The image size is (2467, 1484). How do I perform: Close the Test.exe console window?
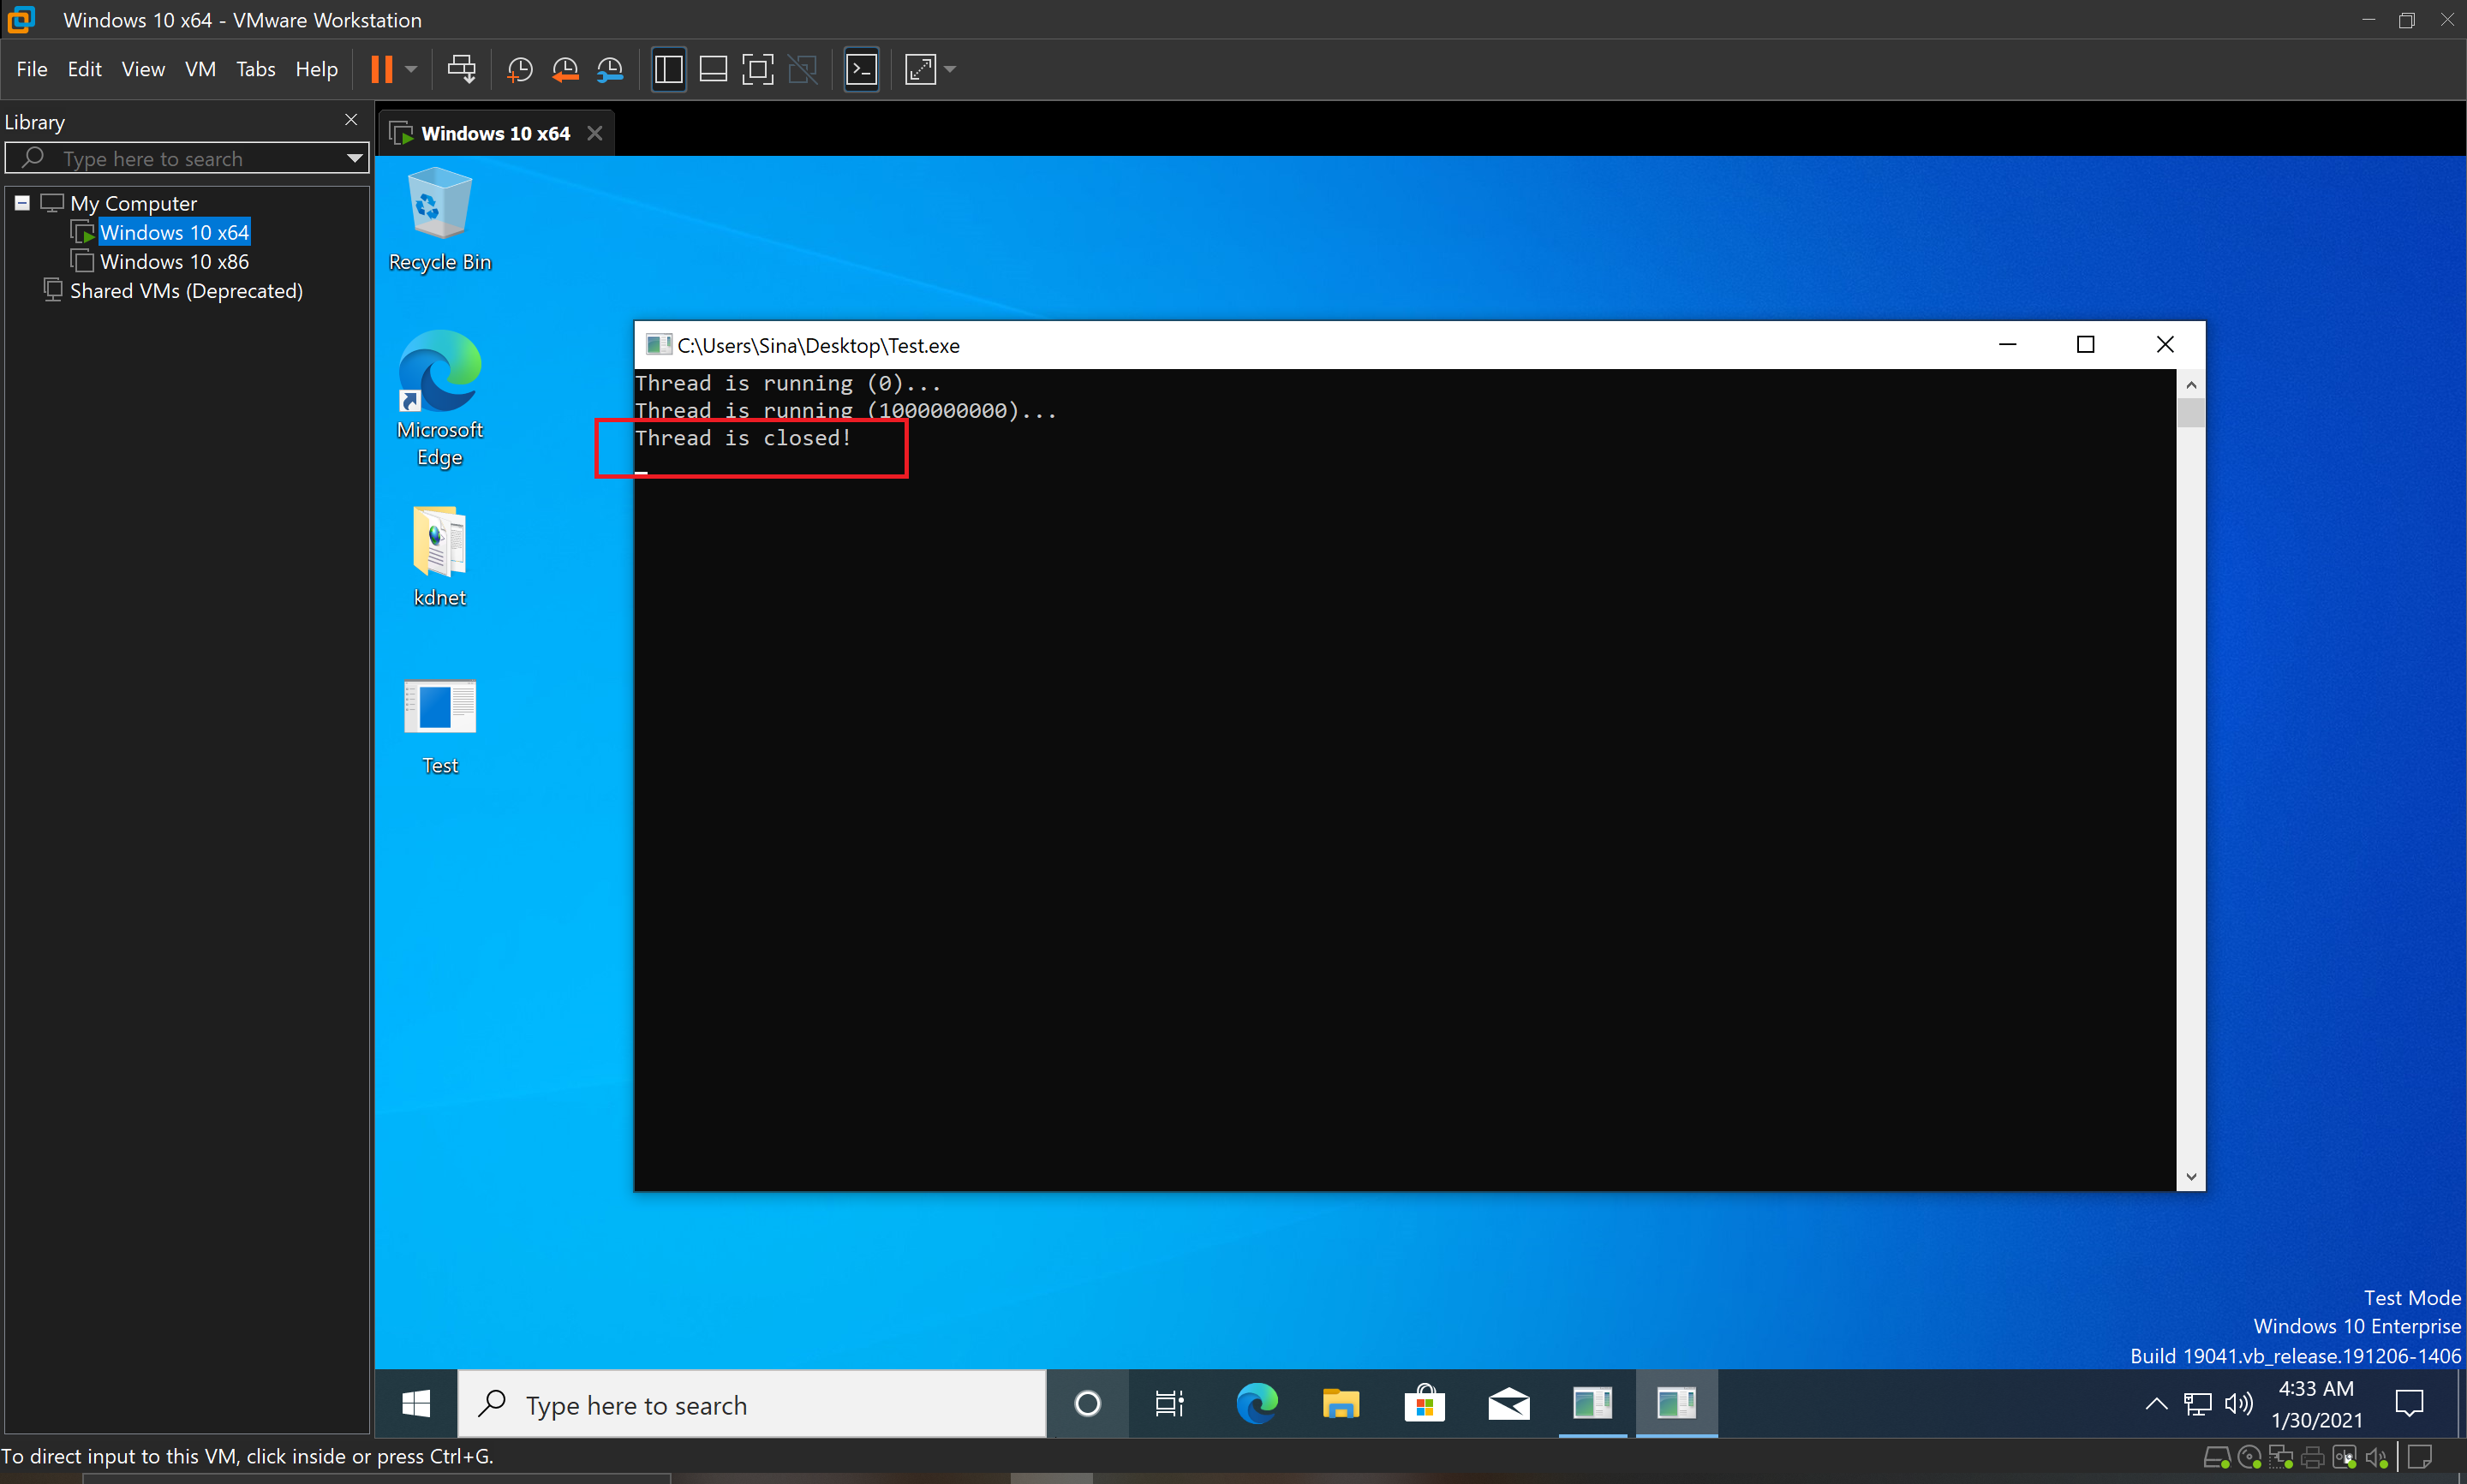click(x=2165, y=345)
